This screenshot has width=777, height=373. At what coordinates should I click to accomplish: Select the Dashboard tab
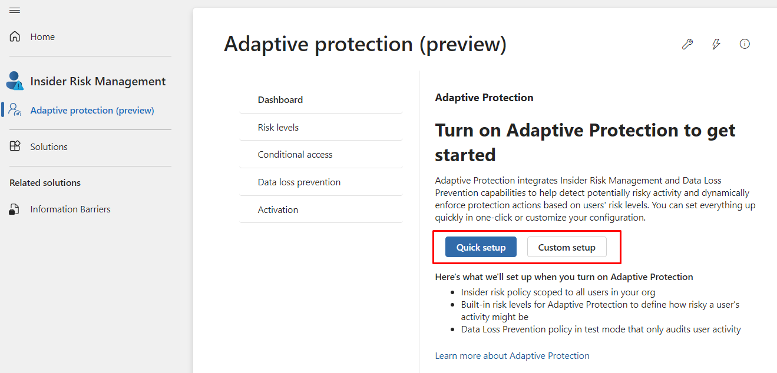coord(280,100)
